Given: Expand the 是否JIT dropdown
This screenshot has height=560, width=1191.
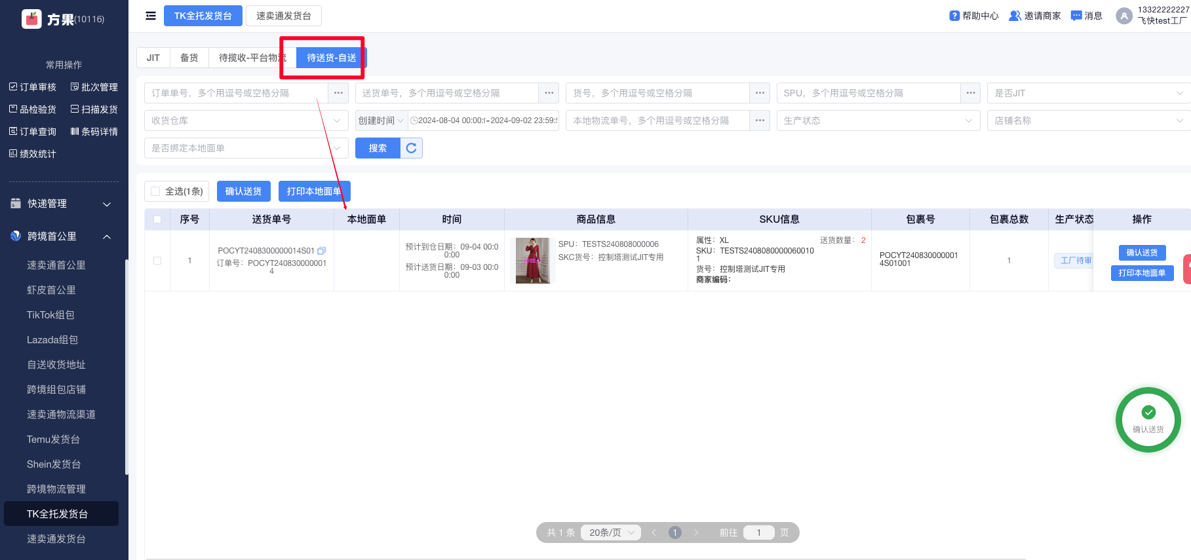Looking at the screenshot, I should click(1089, 93).
